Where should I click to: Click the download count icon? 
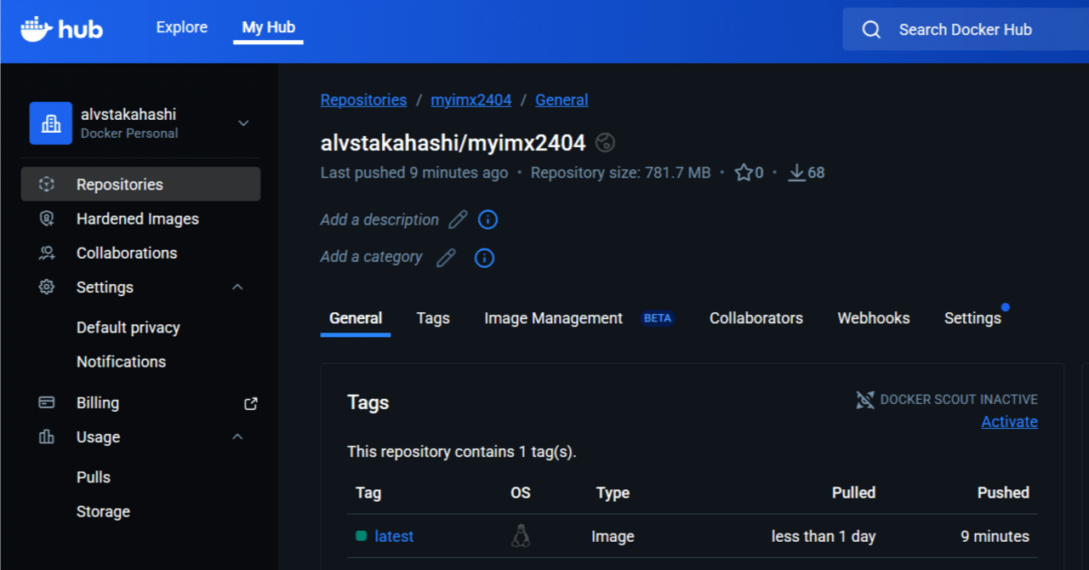[796, 172]
